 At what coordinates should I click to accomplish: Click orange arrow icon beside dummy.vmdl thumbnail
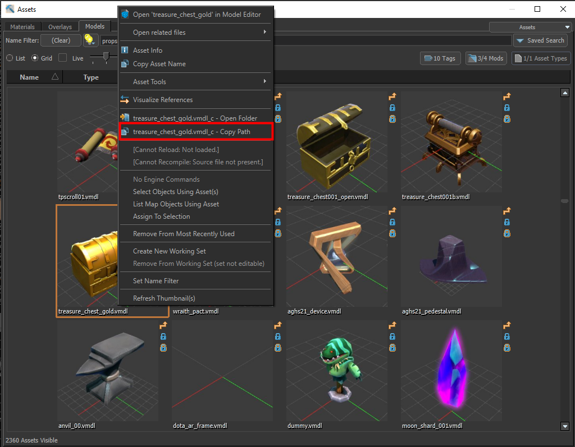393,325
